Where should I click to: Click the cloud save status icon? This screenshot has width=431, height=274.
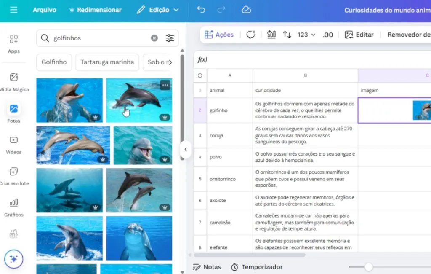pyautogui.click(x=246, y=10)
